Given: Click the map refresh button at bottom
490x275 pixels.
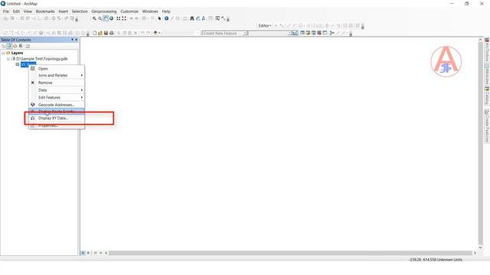Looking at the screenshot, I should click(x=95, y=253).
